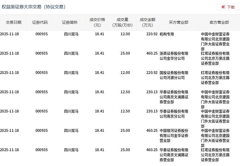240x166 pixels.
Task: Select the 浙商证券股份有限公司金华分公司 buyer cell
Action: [174, 56]
